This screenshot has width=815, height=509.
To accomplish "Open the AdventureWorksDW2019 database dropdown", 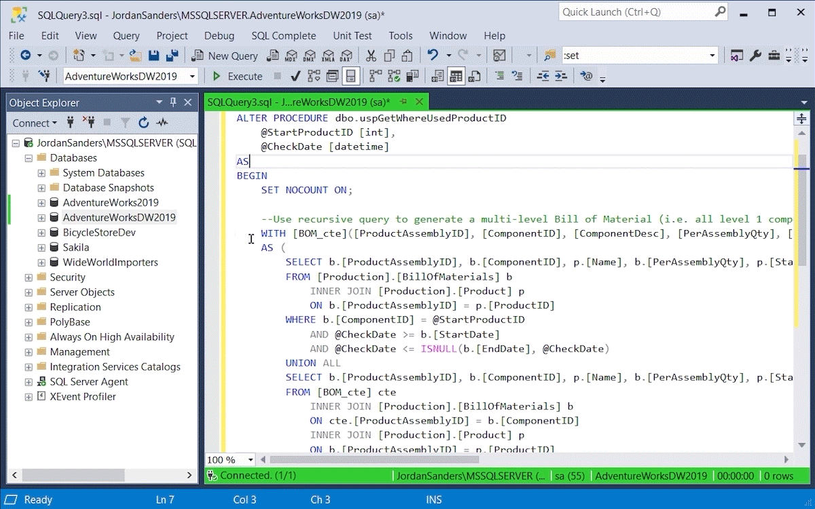I will coord(192,76).
